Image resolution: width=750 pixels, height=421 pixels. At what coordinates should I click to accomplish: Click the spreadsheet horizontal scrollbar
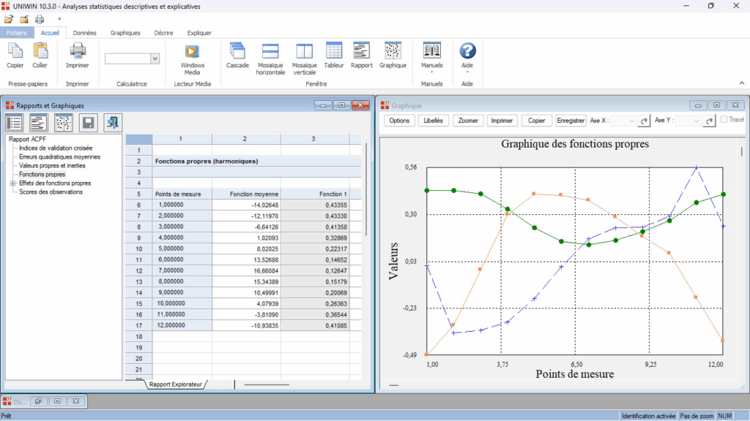click(267, 384)
